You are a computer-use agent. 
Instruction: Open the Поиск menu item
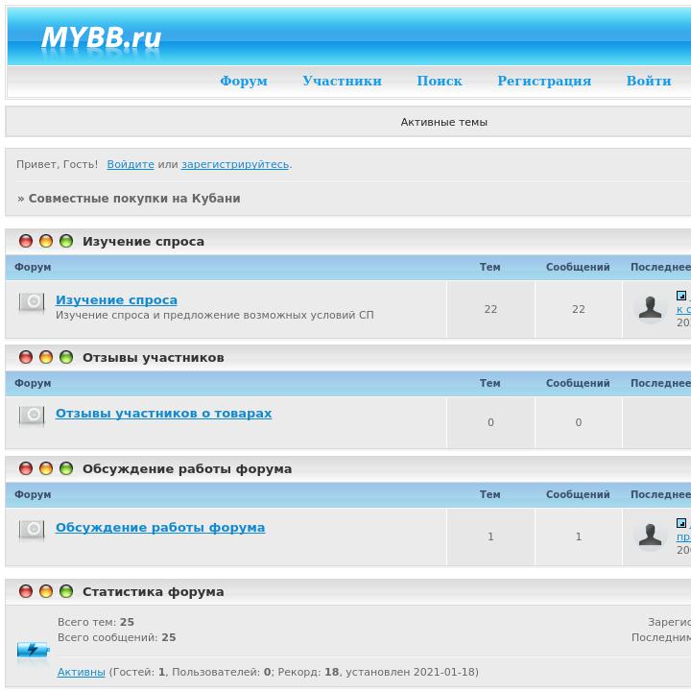[x=440, y=81]
